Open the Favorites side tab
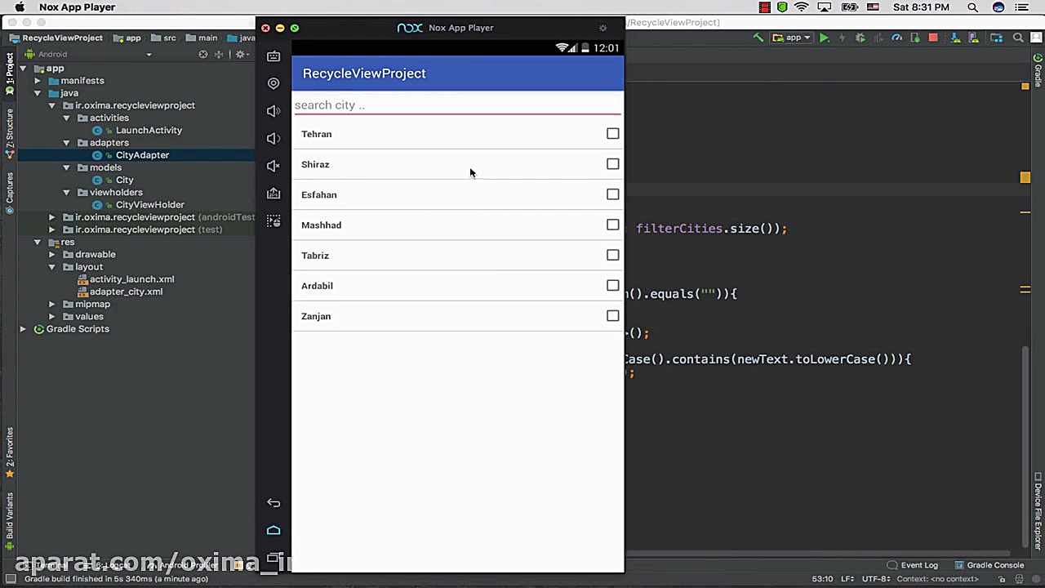This screenshot has height=588, width=1045. click(x=10, y=453)
